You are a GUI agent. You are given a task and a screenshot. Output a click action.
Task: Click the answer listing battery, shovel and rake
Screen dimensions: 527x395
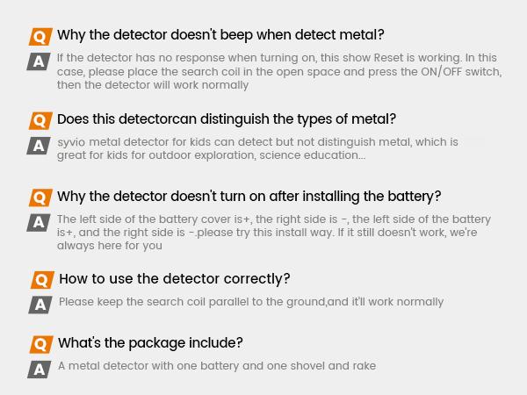217,366
